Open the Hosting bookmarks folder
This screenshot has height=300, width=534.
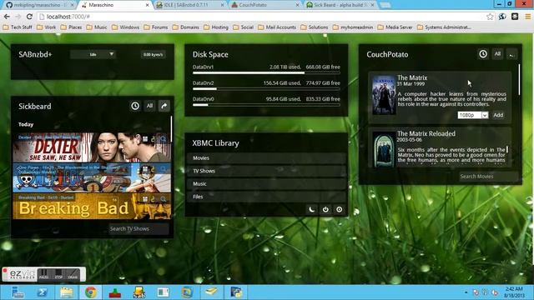[x=216, y=27]
